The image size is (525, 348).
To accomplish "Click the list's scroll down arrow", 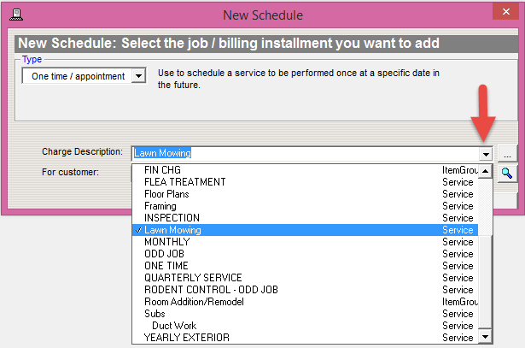I will click(x=486, y=338).
